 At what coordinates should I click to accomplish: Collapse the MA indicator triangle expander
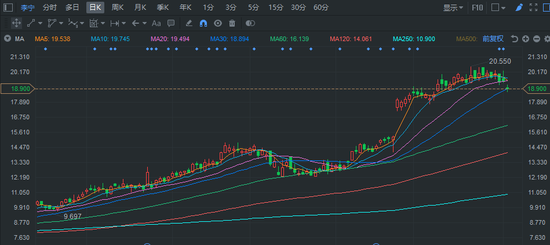tap(7, 39)
